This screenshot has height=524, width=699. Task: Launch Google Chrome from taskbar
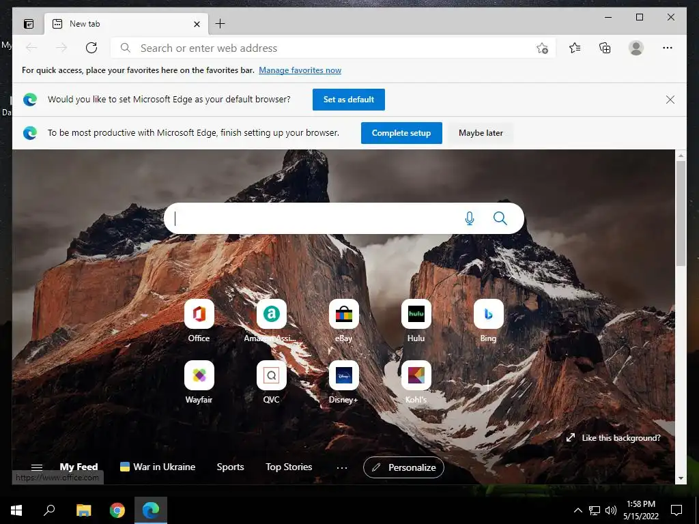tap(117, 510)
